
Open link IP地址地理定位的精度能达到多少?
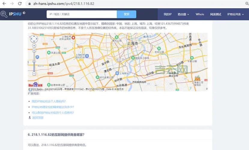(53, 107)
